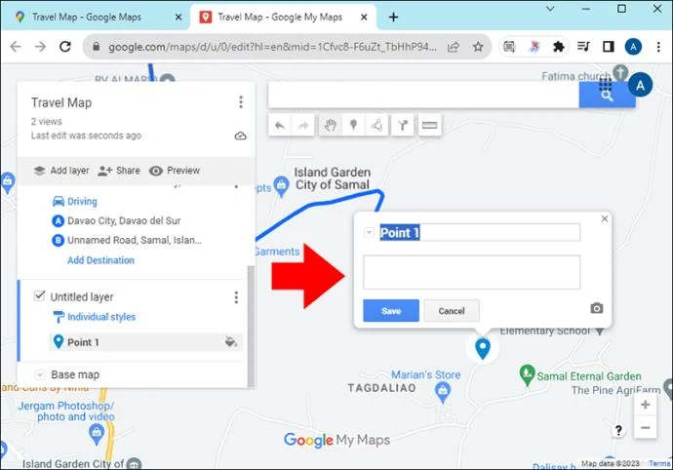Open Chrome three-dot menu
The width and height of the screenshot is (673, 470).
(x=658, y=47)
